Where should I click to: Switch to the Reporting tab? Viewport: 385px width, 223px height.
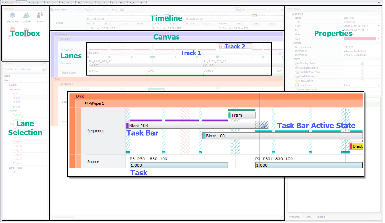[103, 3]
